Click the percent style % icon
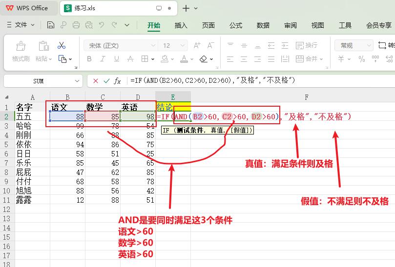The height and width of the screenshot is (267, 395). (362, 59)
